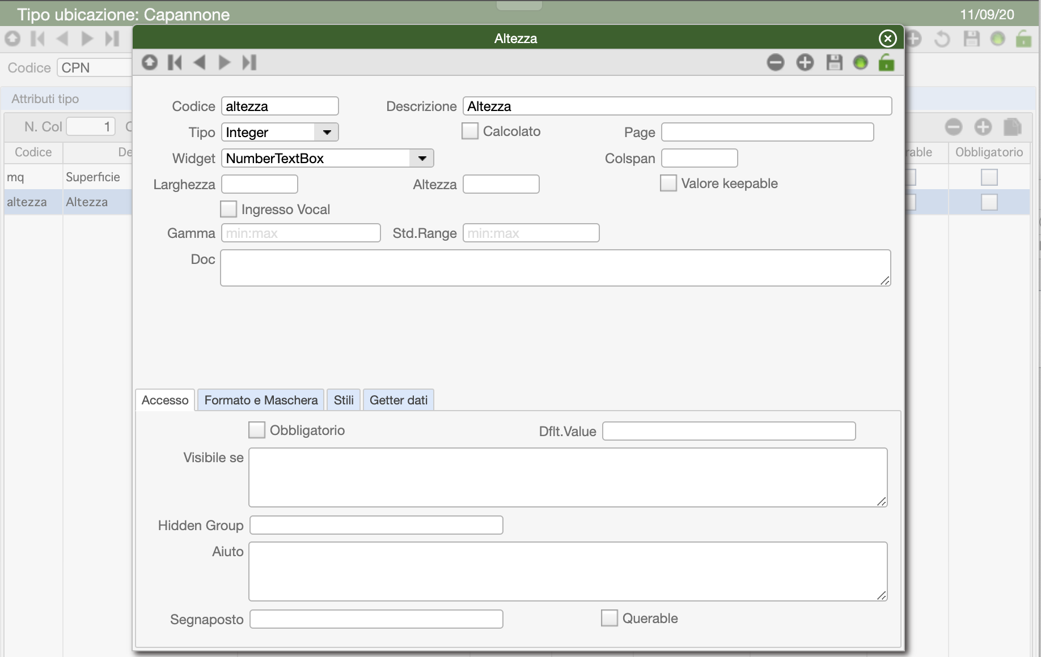Add new record with plus icon in Altezza dialog
Screen dimensions: 1041x657
805,62
